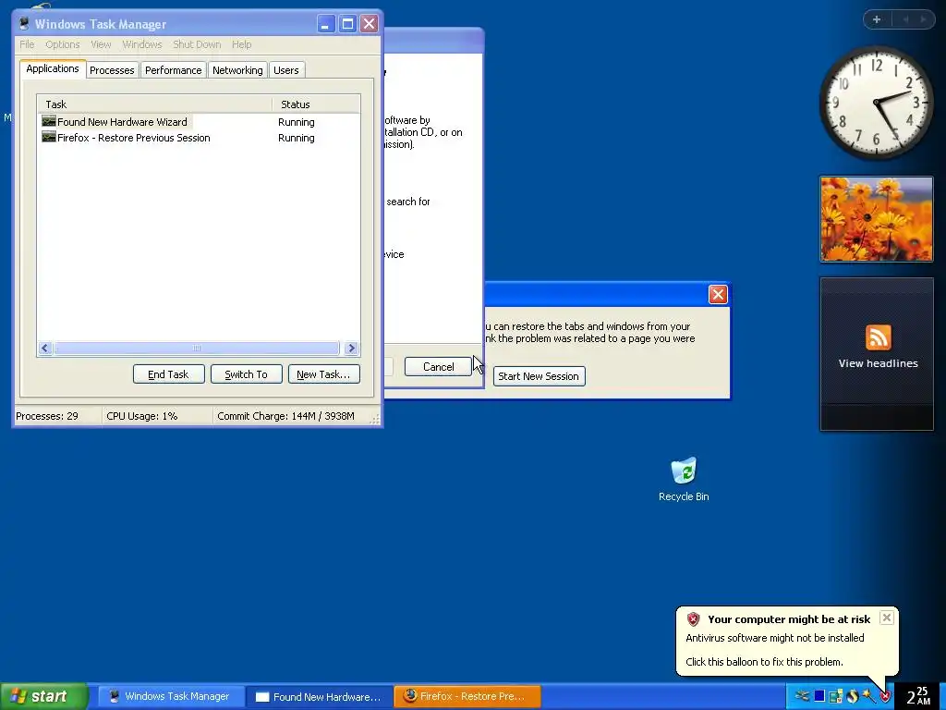This screenshot has width=946, height=710.
Task: Click Running status of Found New Hardware Wizard
Action: pos(297,121)
